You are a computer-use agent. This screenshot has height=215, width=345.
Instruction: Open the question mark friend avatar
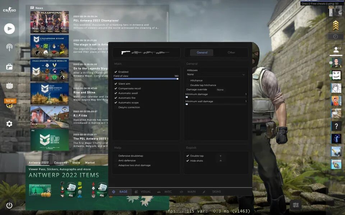[336, 126]
